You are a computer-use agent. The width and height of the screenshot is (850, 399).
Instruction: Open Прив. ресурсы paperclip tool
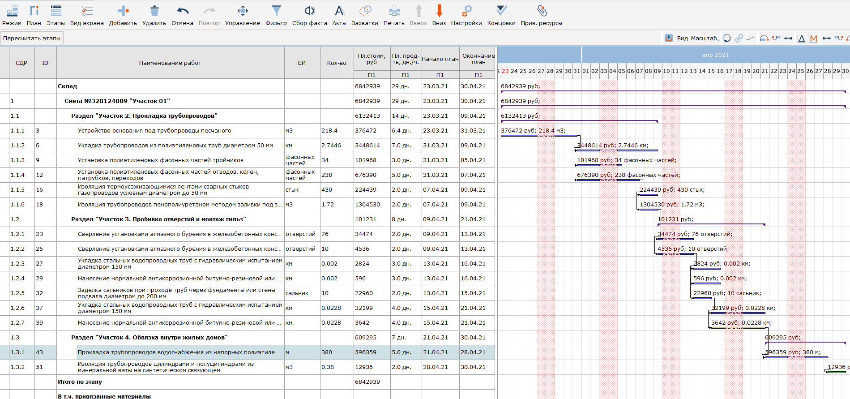tap(541, 15)
